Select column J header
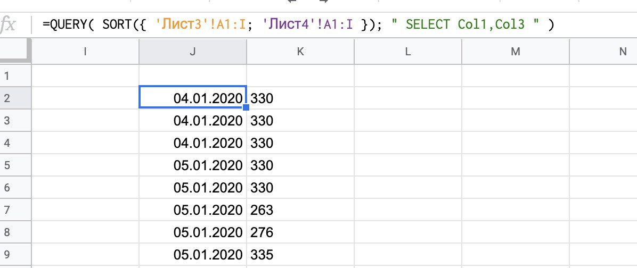 (193, 52)
